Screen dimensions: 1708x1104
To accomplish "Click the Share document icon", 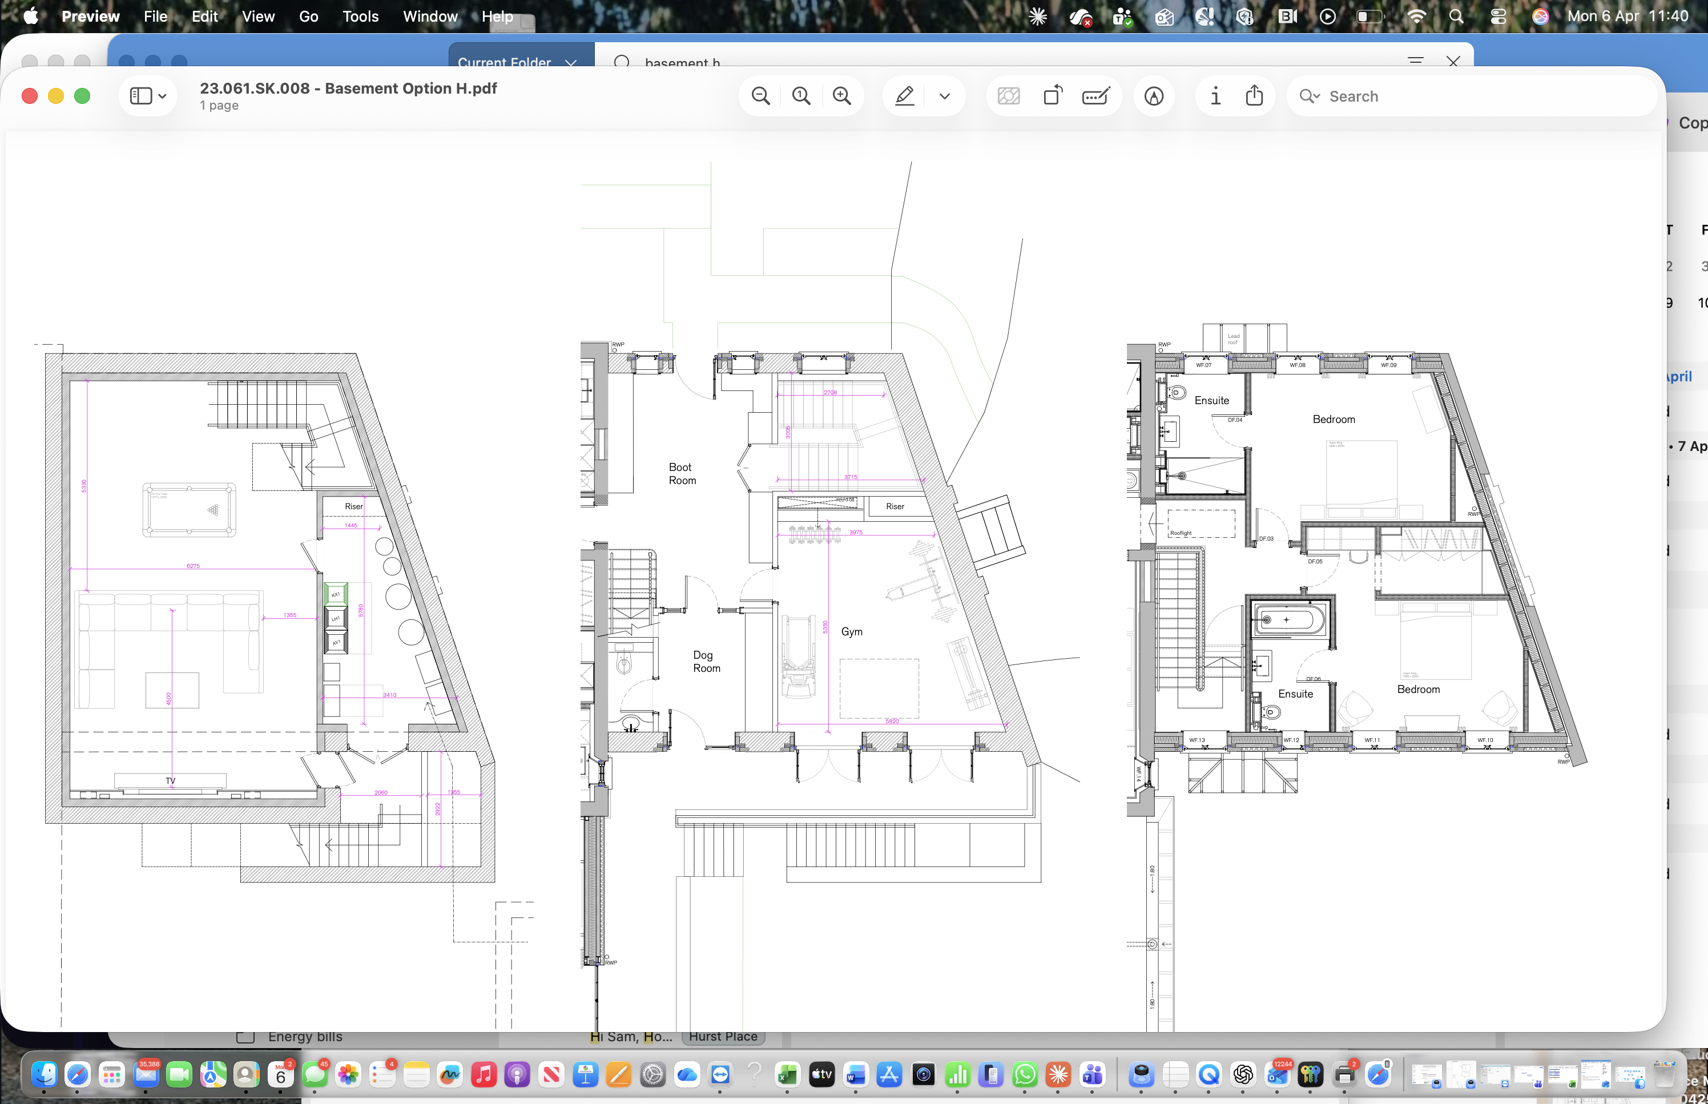I will click(x=1254, y=96).
